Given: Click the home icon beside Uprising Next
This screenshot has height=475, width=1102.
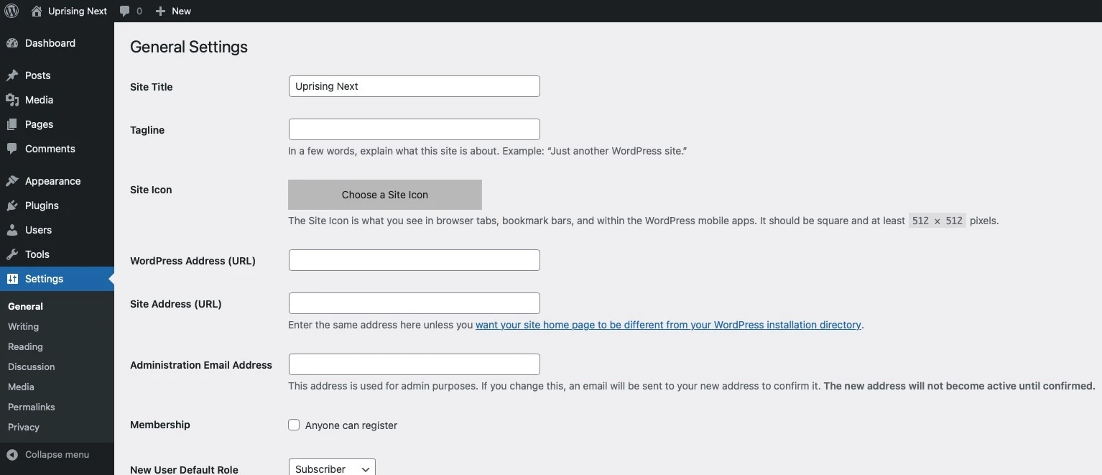Looking at the screenshot, I should (37, 11).
